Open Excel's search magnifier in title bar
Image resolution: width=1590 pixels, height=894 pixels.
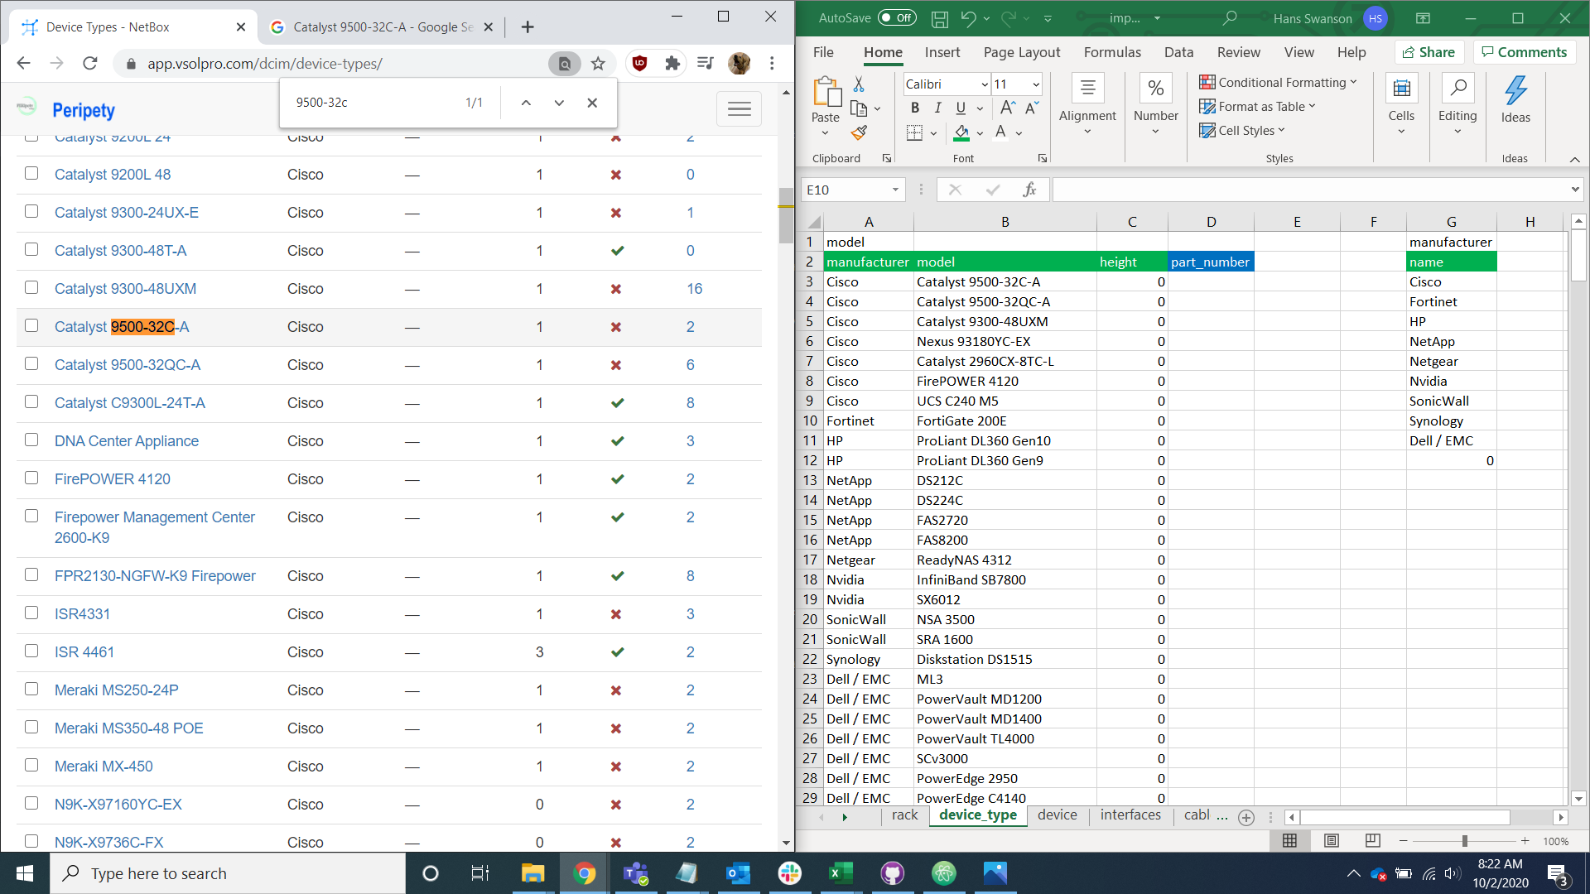(x=1231, y=18)
